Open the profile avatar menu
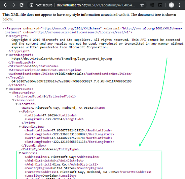 (171, 5)
